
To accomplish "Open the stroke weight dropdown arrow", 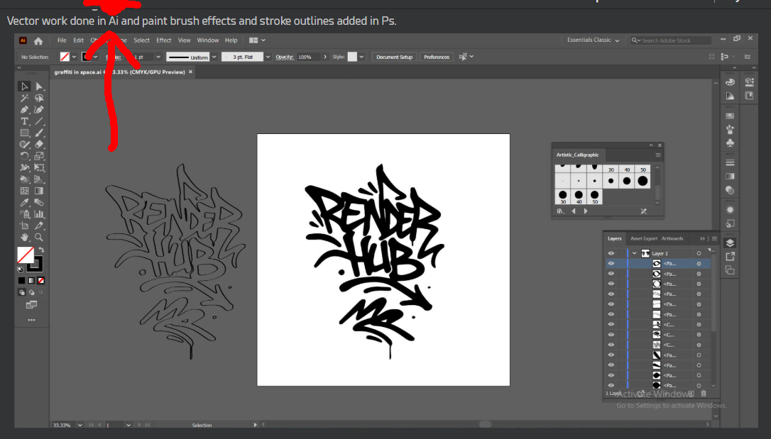I will coord(158,57).
